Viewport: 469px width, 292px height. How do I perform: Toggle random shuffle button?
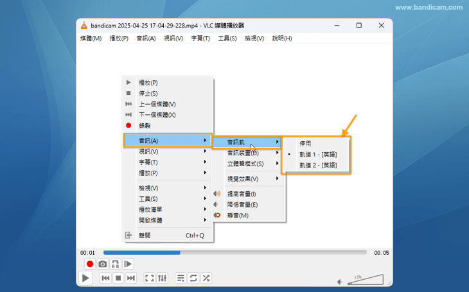[206, 279]
